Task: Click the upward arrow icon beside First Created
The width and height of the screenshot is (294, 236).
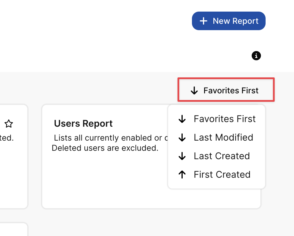Action: (182, 175)
